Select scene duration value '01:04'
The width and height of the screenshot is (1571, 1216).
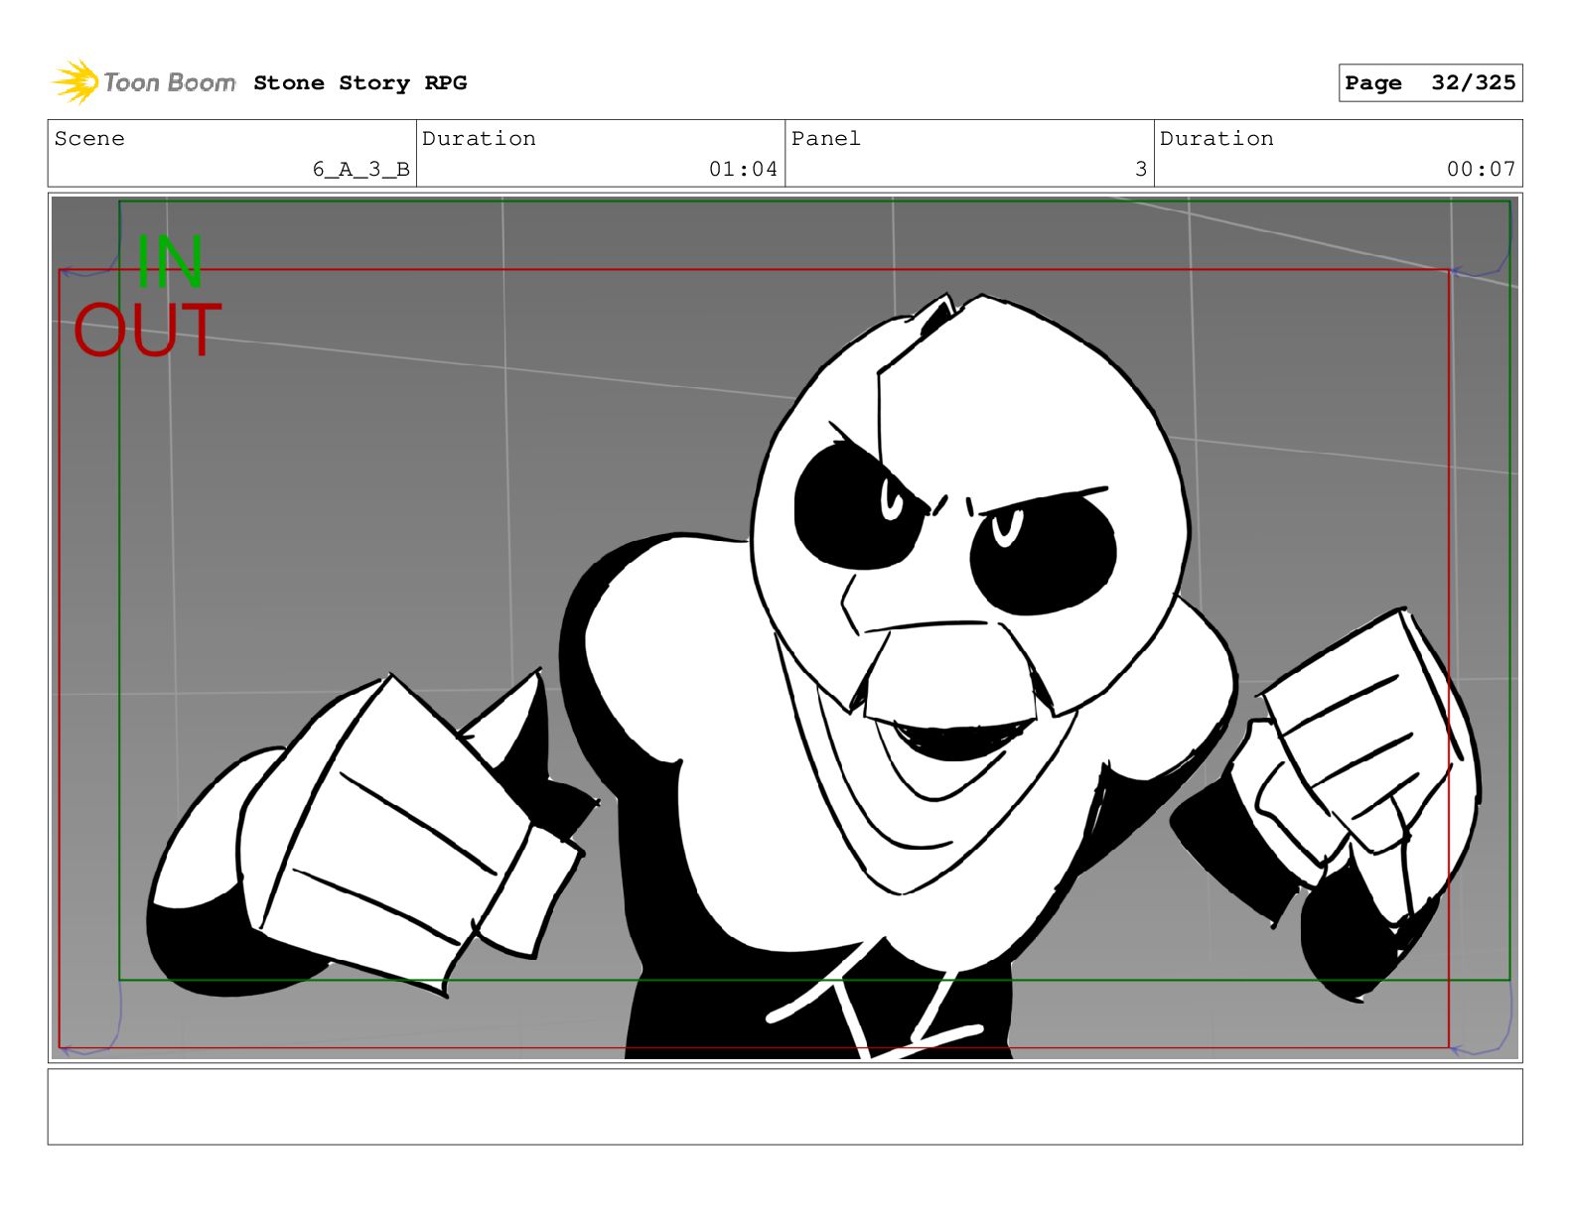pyautogui.click(x=743, y=170)
